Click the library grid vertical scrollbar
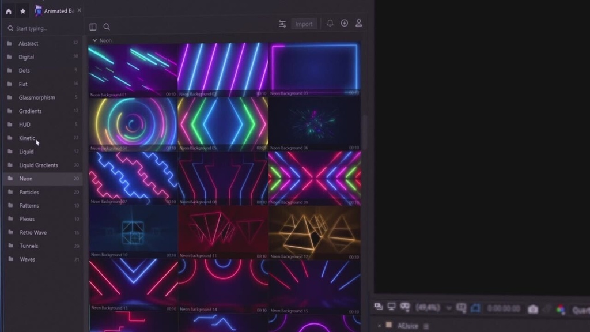 (x=365, y=132)
